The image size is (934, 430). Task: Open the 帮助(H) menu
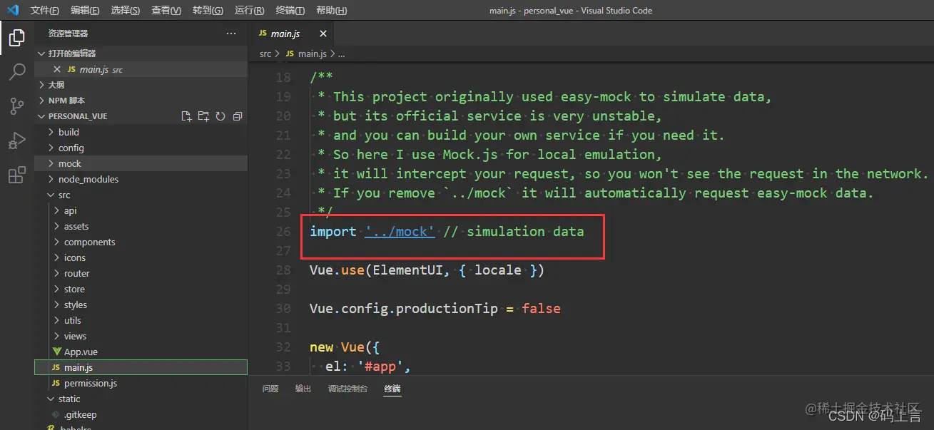point(331,11)
